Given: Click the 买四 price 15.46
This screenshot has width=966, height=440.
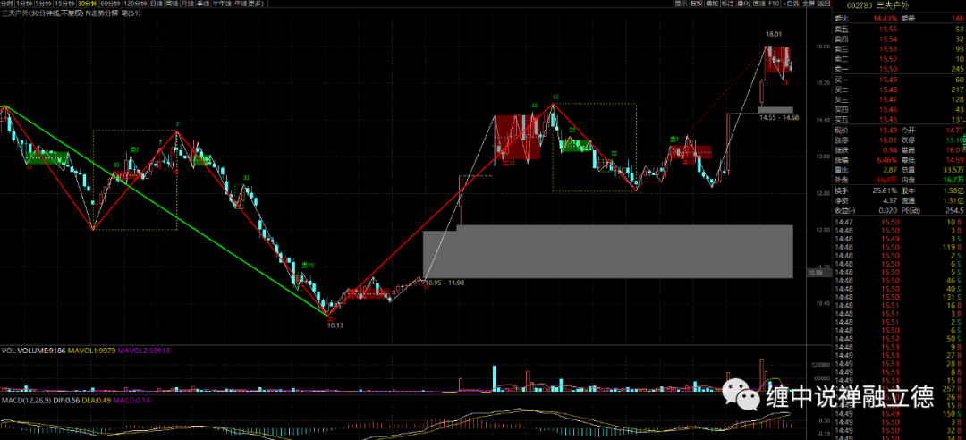Looking at the screenshot, I should pos(888,109).
